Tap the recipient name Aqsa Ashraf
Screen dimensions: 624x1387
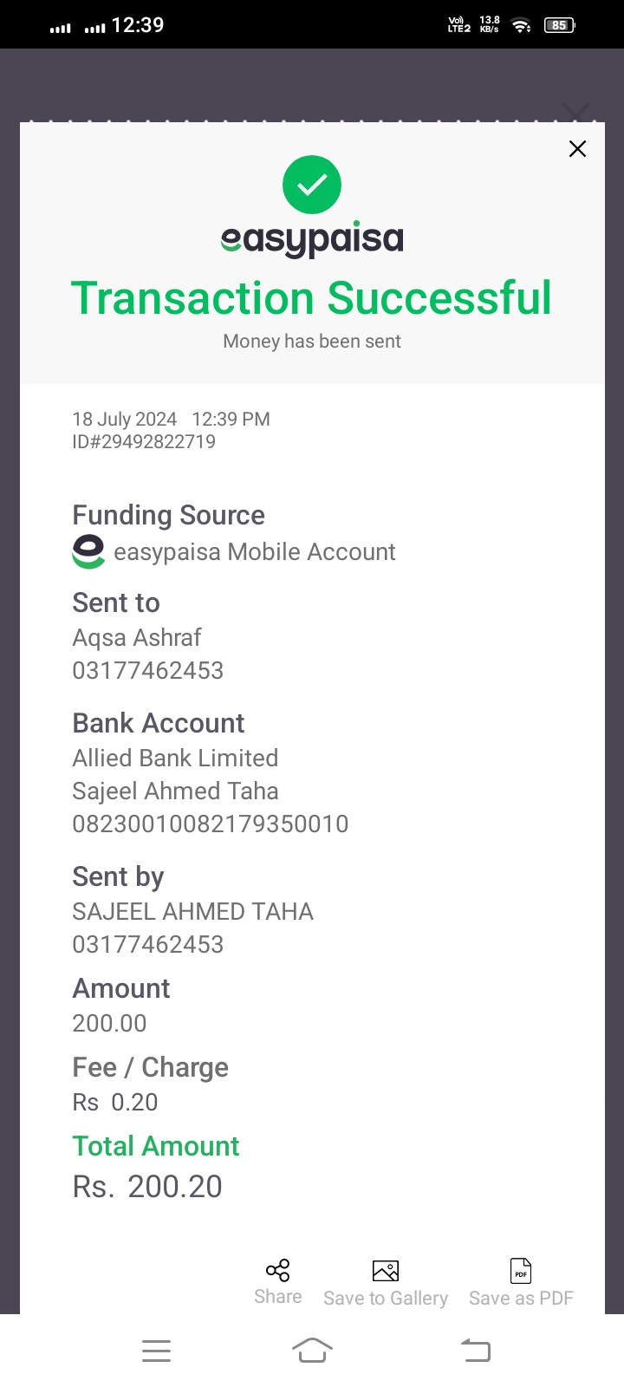137,638
